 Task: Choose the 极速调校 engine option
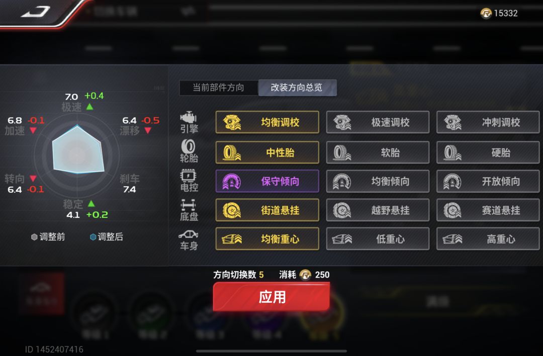coord(378,122)
